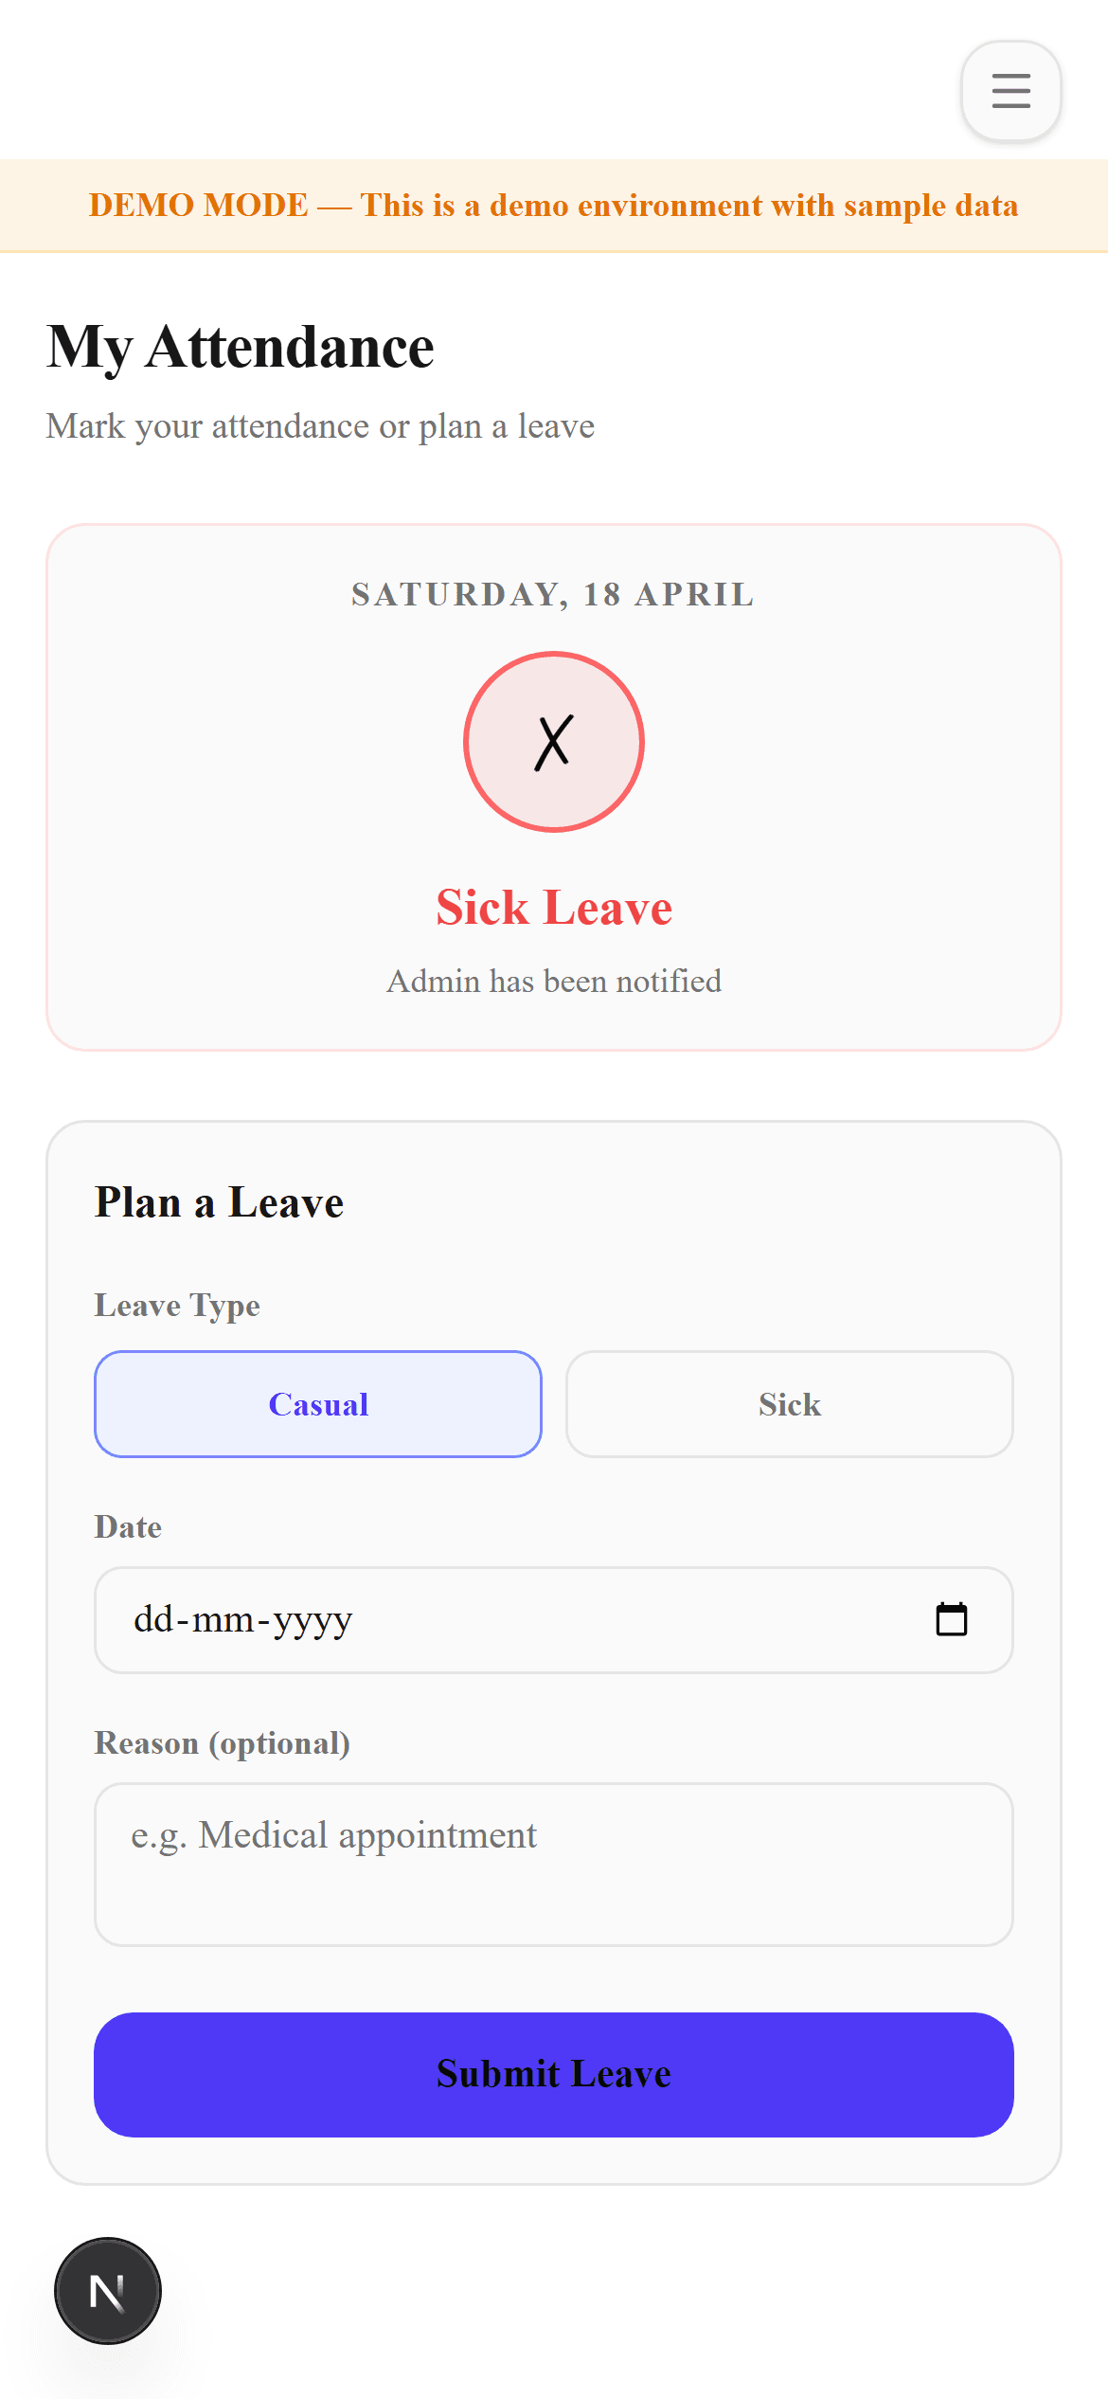Click the DEMO MODE banner
The image size is (1108, 2399).
(x=553, y=205)
